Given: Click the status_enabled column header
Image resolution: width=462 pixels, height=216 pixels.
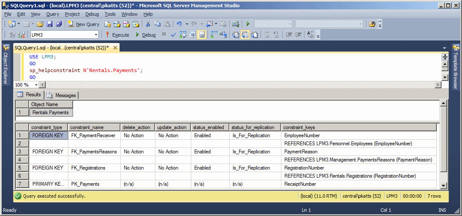Looking at the screenshot, I should click(210, 127).
